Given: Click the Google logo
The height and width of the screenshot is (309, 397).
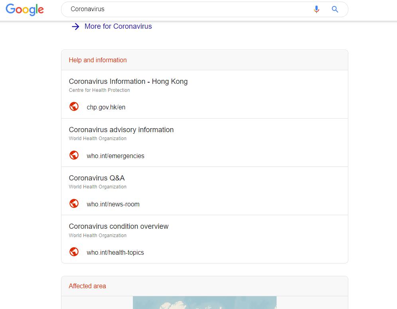Looking at the screenshot, I should point(25,10).
